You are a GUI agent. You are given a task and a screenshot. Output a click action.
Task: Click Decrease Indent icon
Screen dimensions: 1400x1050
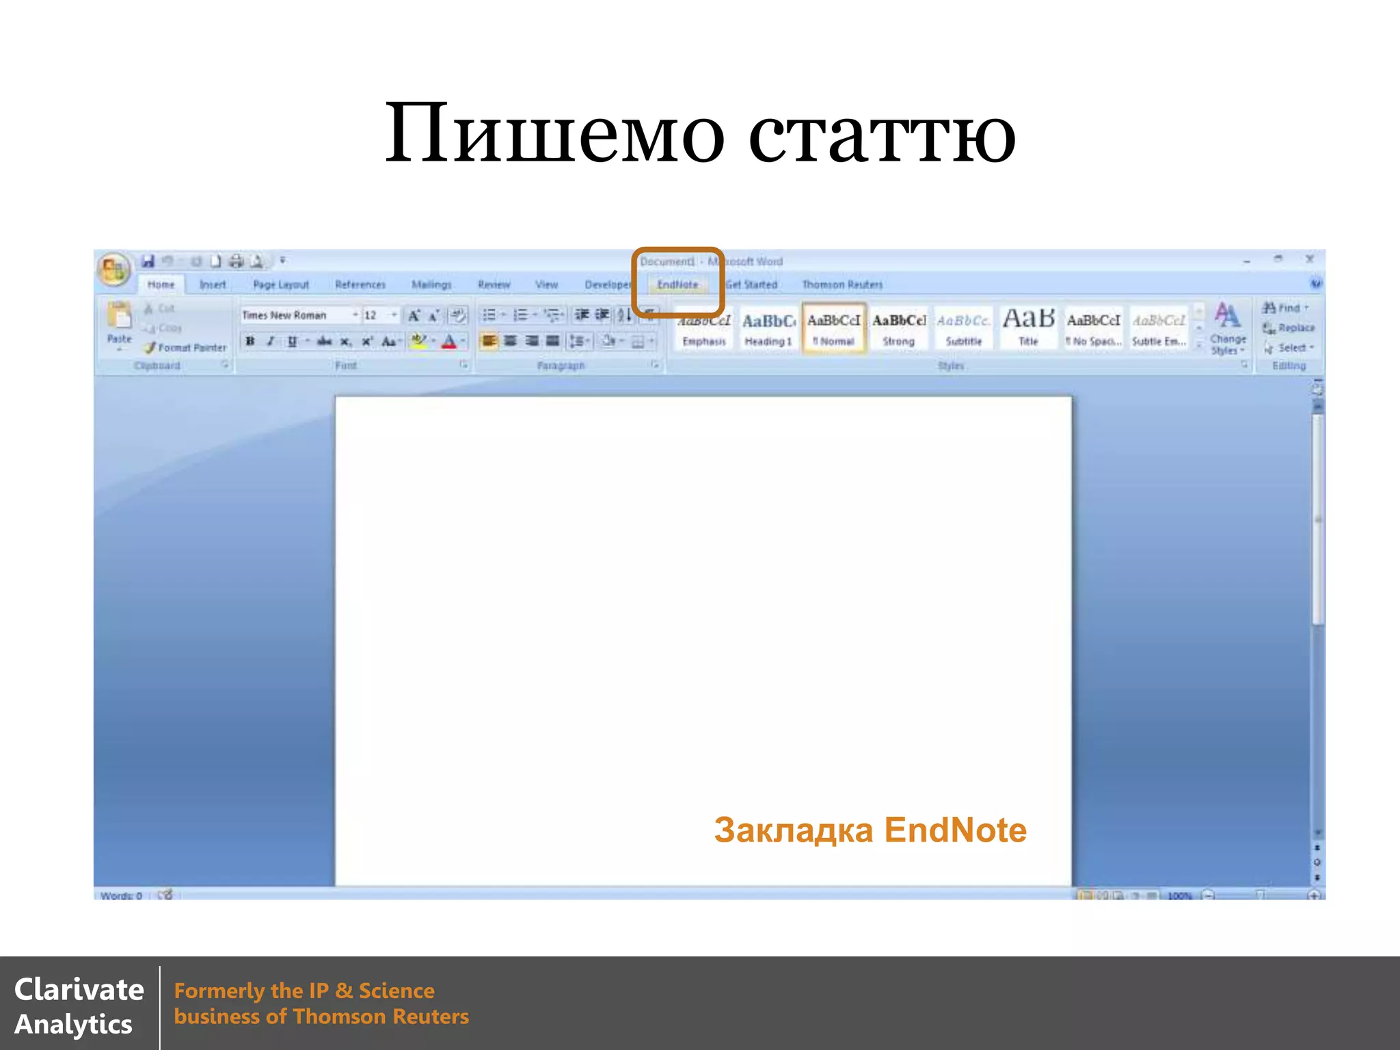pyautogui.click(x=582, y=314)
